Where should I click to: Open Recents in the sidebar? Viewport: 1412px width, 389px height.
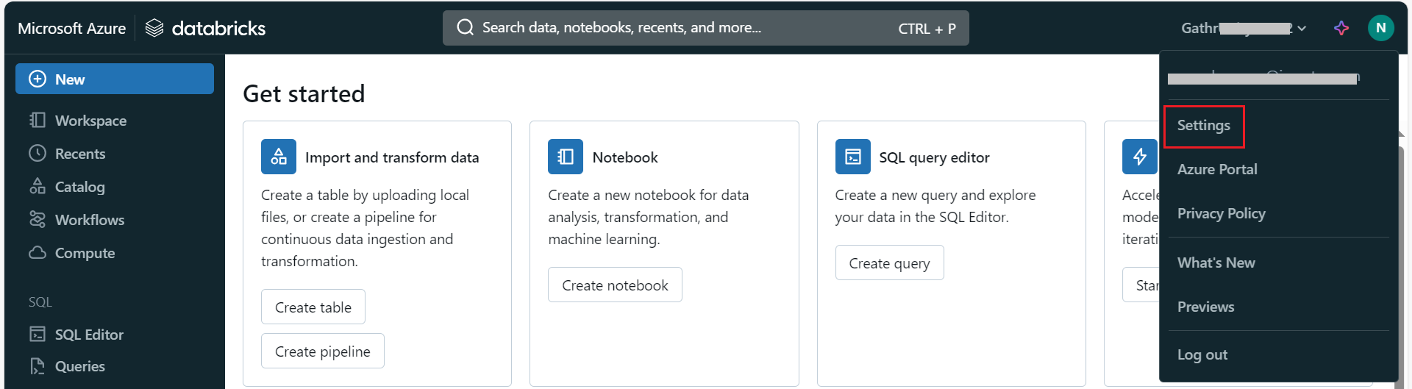pyautogui.click(x=80, y=154)
